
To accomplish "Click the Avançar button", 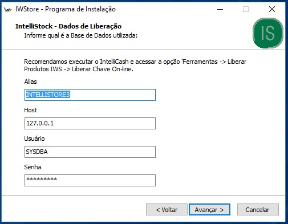I will (x=209, y=210).
